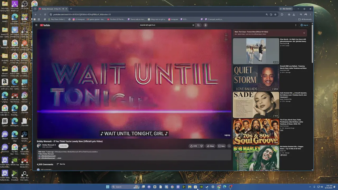Open the games games Gmail bookmark
Viewport: 338px width, 190px height.
pyautogui.click(x=95, y=19)
